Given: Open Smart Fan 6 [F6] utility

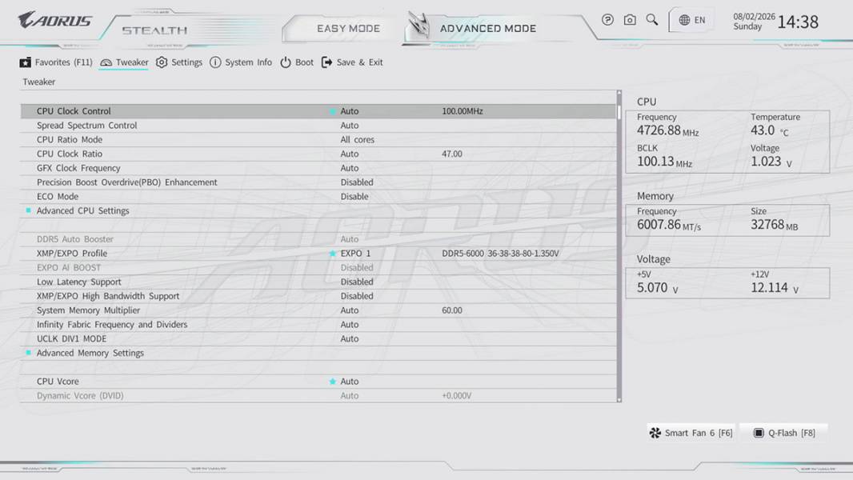Looking at the screenshot, I should click(x=691, y=433).
